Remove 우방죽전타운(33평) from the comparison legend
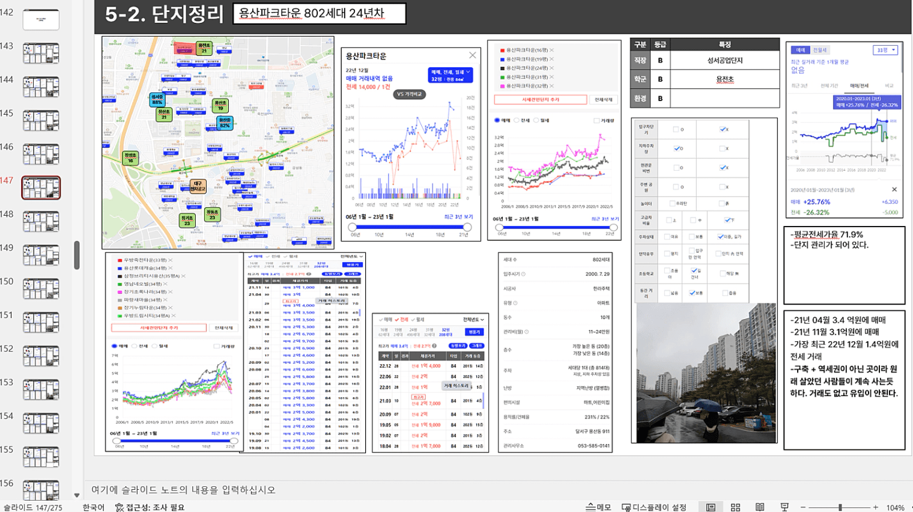Screen dimensions: 913x512 pos(170,260)
